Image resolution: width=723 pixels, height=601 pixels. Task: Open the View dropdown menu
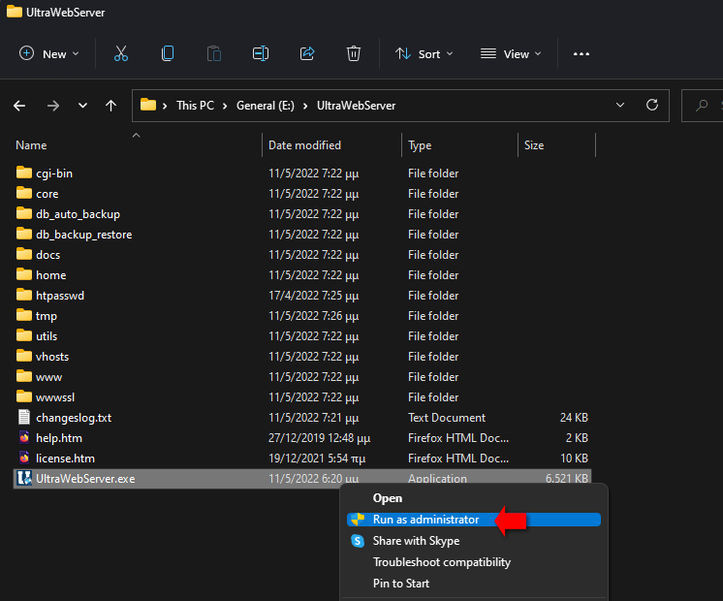(511, 54)
